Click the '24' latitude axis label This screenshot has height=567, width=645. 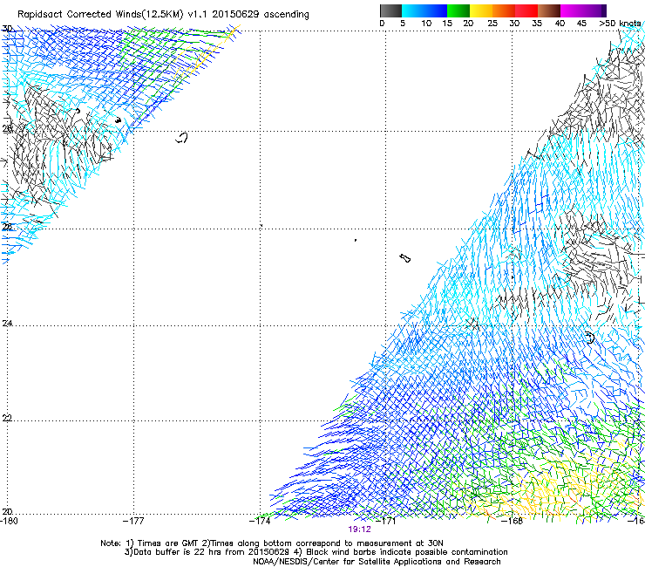(7, 324)
